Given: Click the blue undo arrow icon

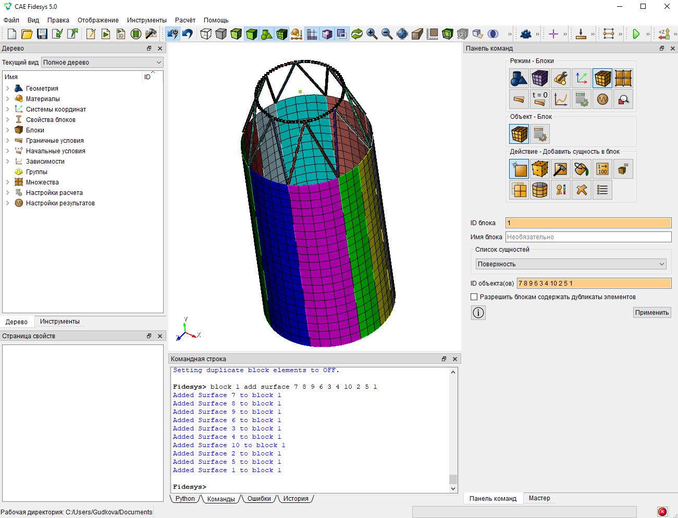Looking at the screenshot, I should coord(188,34).
